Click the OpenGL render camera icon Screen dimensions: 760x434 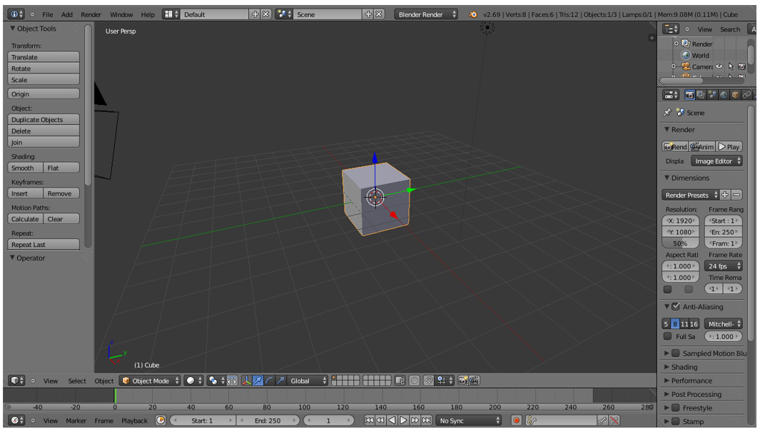coord(462,380)
